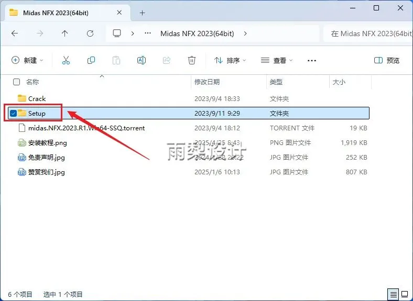413x301 pixels.
Task: Switch to details view in status bar
Action: point(393,294)
